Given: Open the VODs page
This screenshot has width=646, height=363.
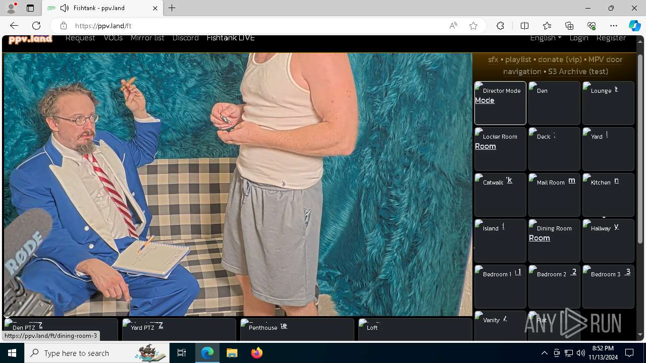Looking at the screenshot, I should click(x=113, y=38).
